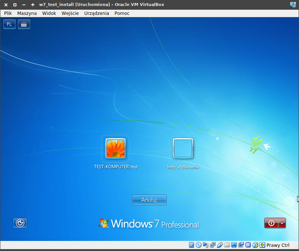Open the Widok menu
Image resolution: width=299 pixels, height=251 pixels.
point(49,13)
